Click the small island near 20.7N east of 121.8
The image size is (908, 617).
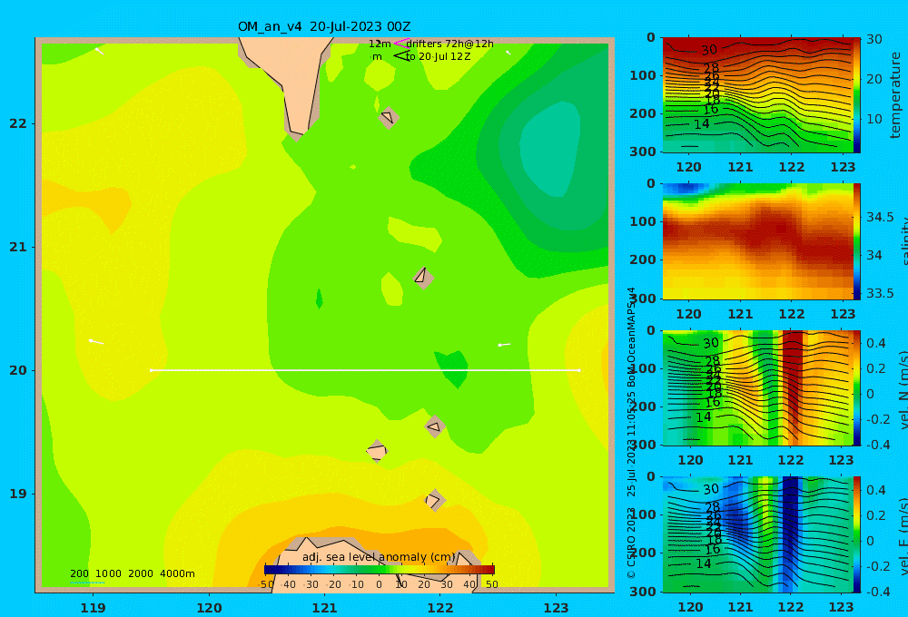[423, 278]
